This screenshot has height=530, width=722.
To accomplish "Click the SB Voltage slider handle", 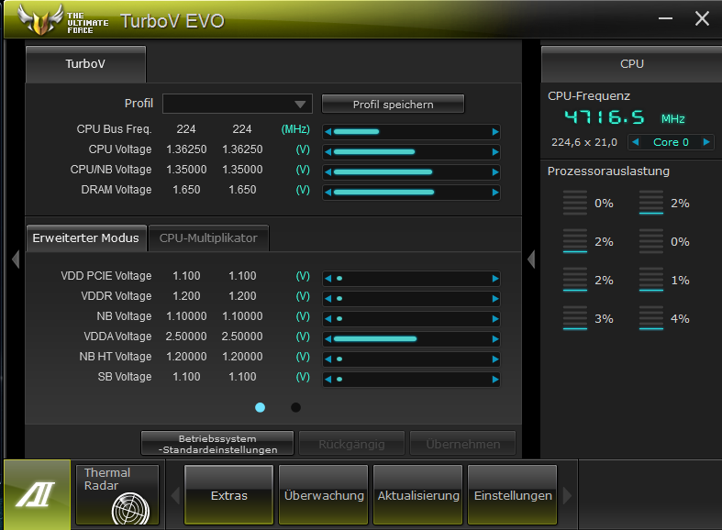I will click(339, 379).
